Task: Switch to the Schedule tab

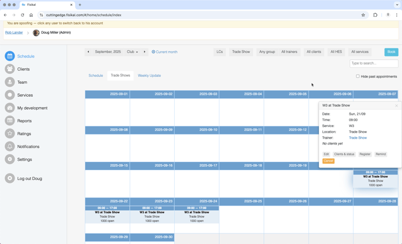Action: point(96,75)
